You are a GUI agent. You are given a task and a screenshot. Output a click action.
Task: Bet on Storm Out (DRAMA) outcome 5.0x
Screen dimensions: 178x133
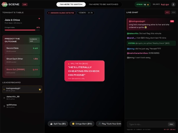click(x=22, y=71)
